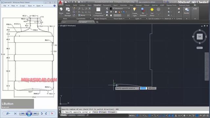Open the Burn menu in Photo Viewer
The image size is (210, 118).
(x=31, y=6)
